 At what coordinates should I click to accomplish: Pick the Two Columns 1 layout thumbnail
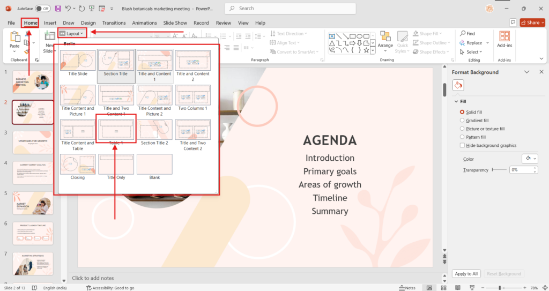click(192, 98)
